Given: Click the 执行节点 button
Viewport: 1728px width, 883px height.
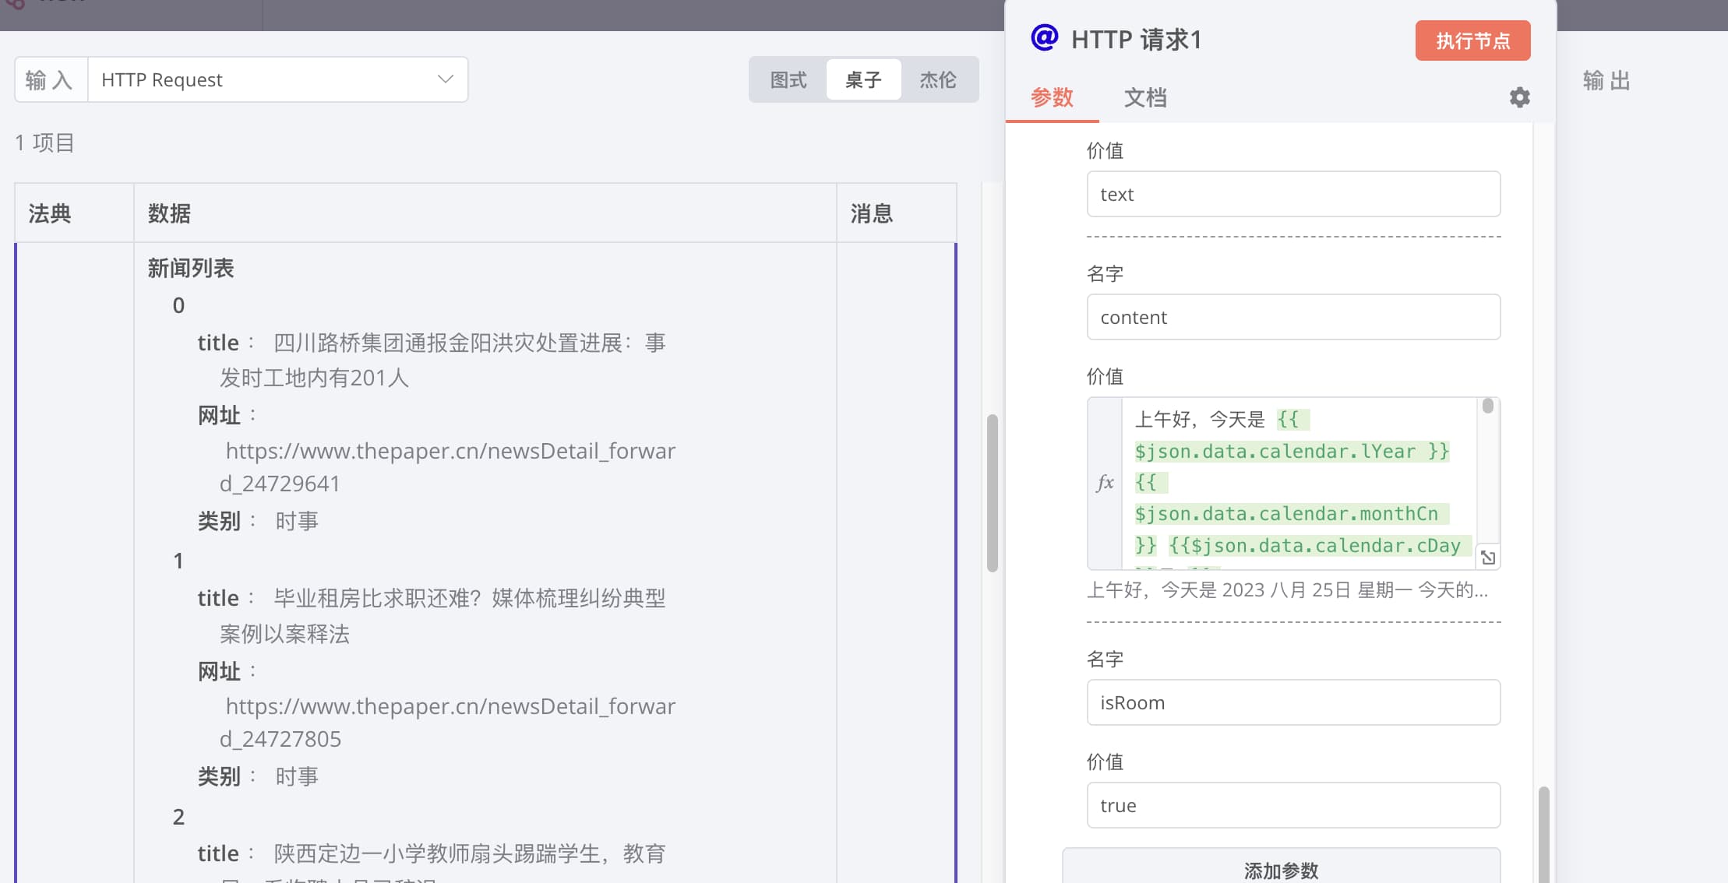Looking at the screenshot, I should tap(1472, 40).
